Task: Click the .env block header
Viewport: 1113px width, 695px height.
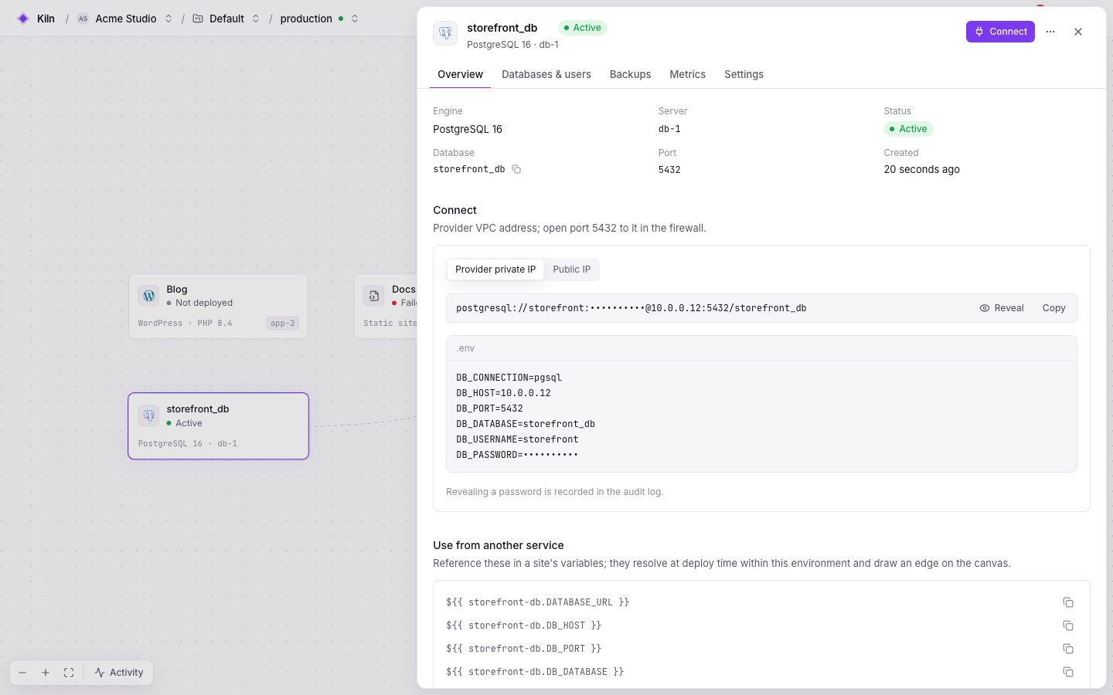Action: [x=761, y=348]
